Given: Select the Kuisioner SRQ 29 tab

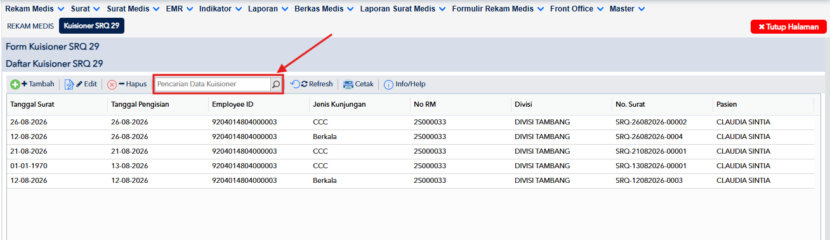Looking at the screenshot, I should click(x=92, y=26).
